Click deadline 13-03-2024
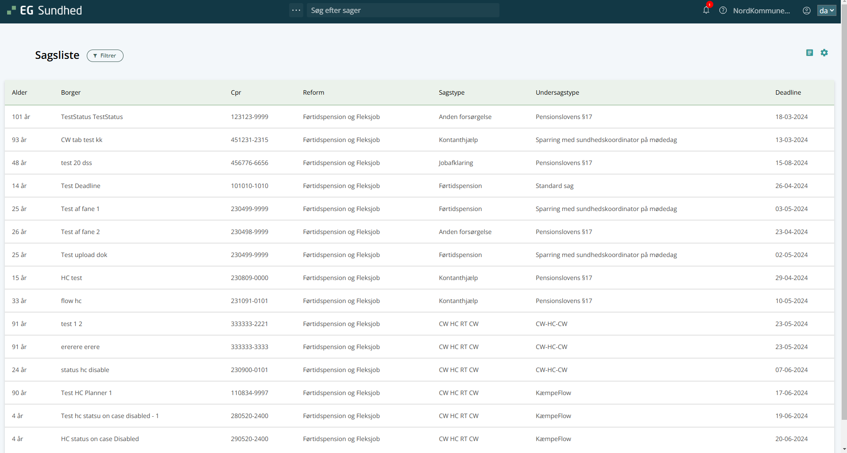This screenshot has height=453, width=847. point(792,140)
